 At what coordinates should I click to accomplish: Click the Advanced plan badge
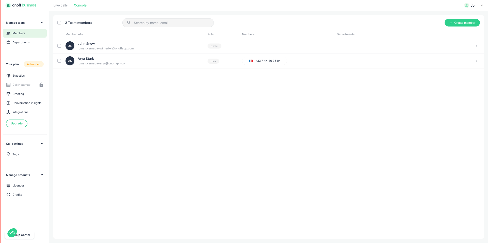34,64
